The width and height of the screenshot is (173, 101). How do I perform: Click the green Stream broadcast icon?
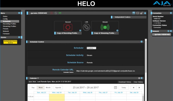tap(105, 27)
